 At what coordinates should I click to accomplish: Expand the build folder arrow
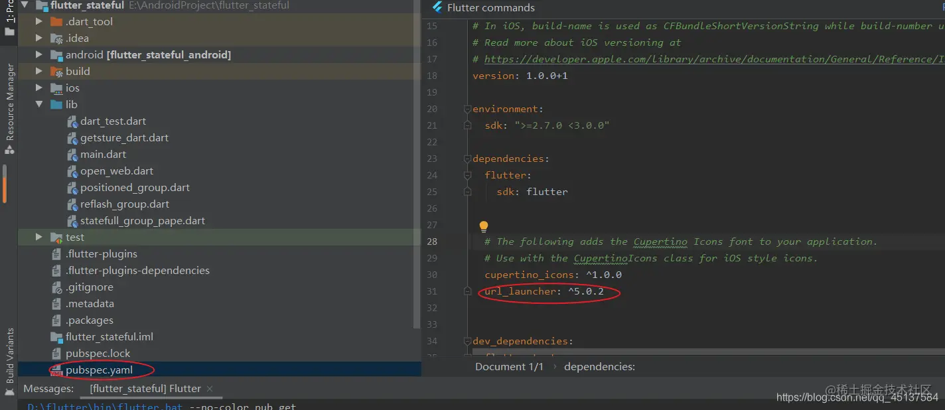[38, 71]
